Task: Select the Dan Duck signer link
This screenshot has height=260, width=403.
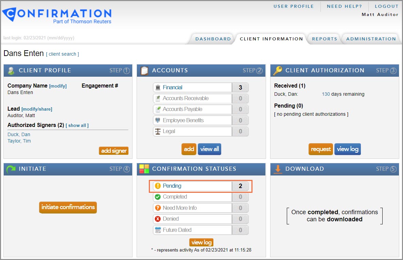Action: coord(19,134)
